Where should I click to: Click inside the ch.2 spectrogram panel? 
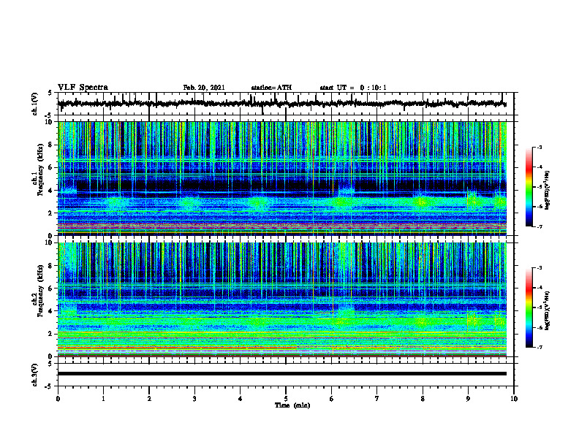point(281,299)
